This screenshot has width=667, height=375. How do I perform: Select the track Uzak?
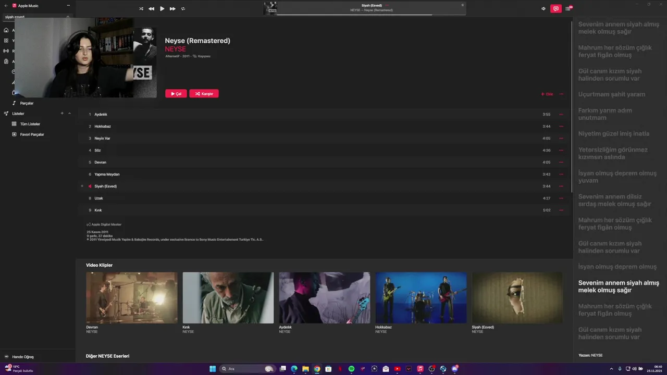(x=98, y=198)
